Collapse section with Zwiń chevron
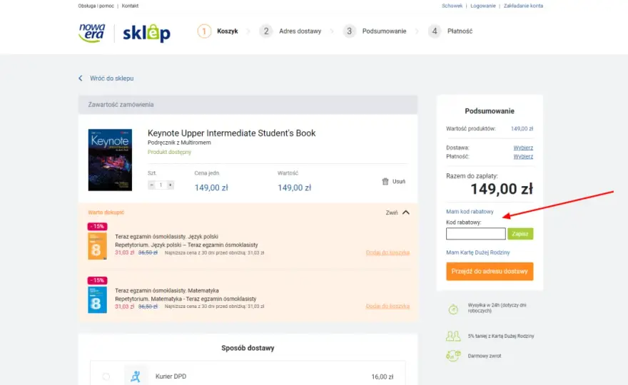This screenshot has height=385, width=628. tap(406, 212)
